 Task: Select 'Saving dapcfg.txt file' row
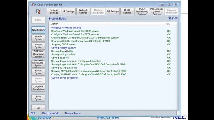point(113,51)
